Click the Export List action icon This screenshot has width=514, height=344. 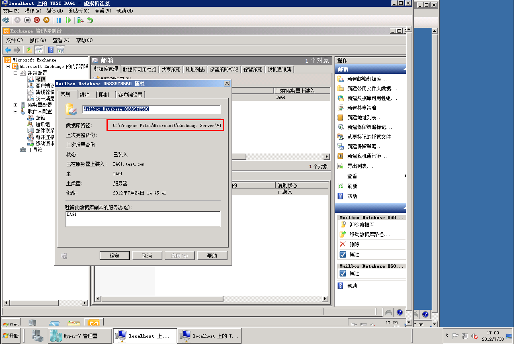pyautogui.click(x=341, y=166)
